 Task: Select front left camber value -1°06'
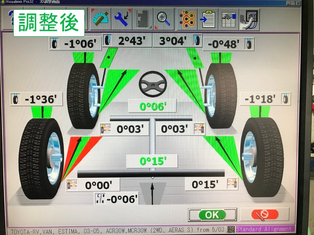[x=82, y=44]
